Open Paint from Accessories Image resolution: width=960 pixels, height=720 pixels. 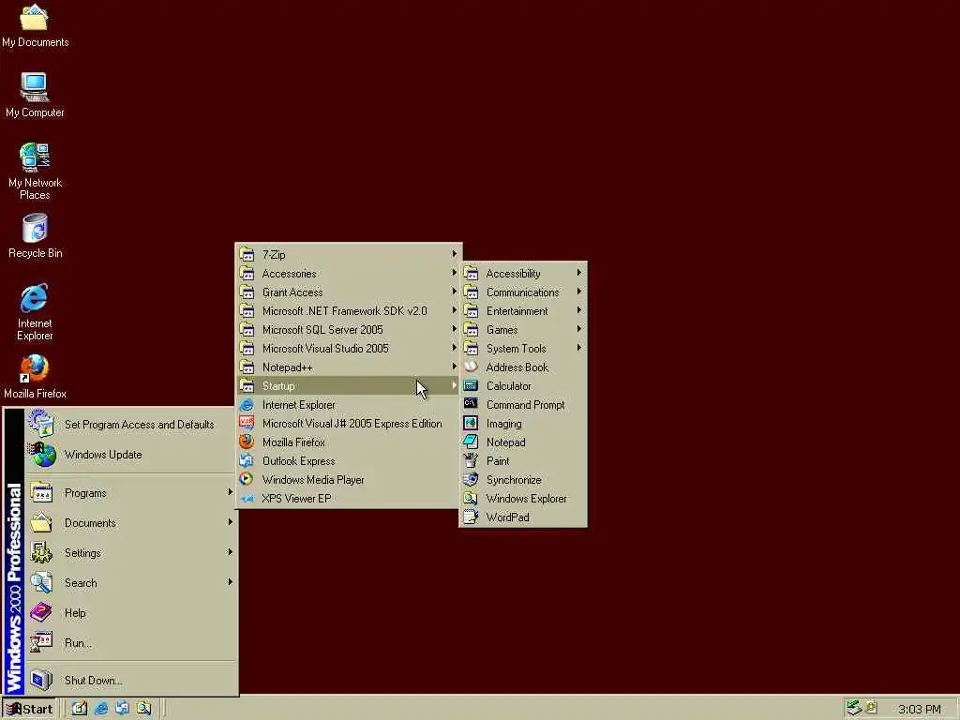point(523,461)
